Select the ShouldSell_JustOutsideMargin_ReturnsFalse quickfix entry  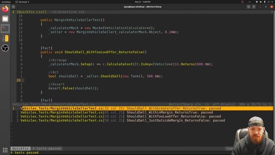122,121
